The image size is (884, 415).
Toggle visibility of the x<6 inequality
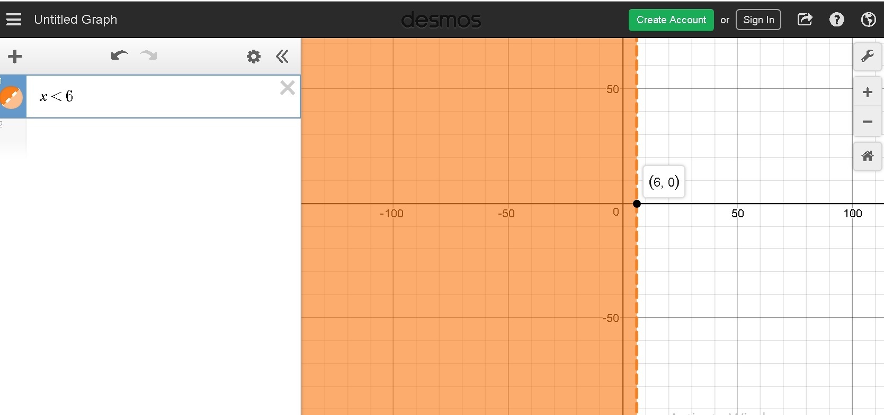(11, 98)
